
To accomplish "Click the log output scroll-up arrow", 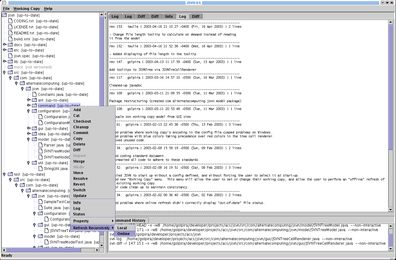I will [x=391, y=22].
